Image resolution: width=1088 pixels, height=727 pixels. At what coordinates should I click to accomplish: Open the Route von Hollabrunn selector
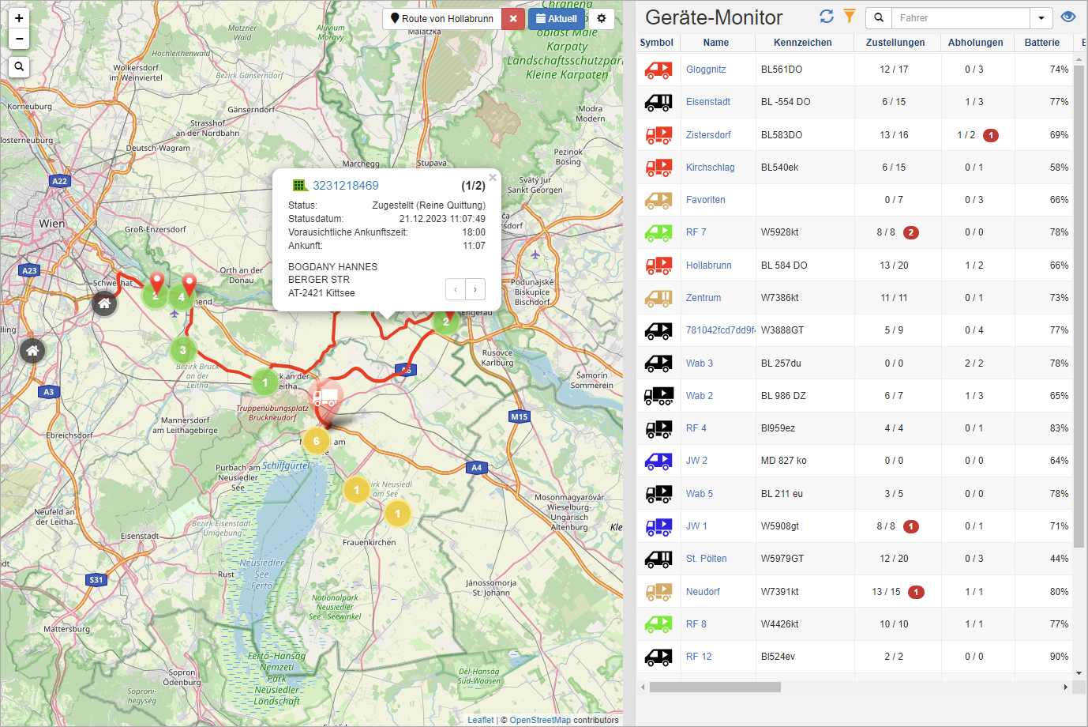point(442,18)
